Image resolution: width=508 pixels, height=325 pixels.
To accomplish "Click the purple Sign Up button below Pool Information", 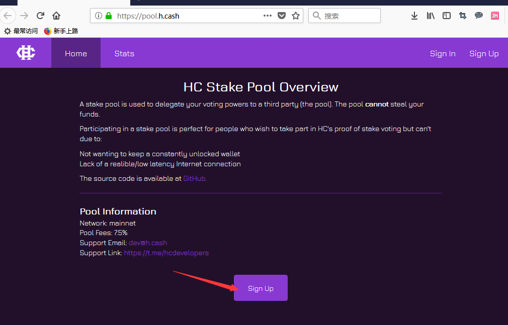I will (261, 288).
